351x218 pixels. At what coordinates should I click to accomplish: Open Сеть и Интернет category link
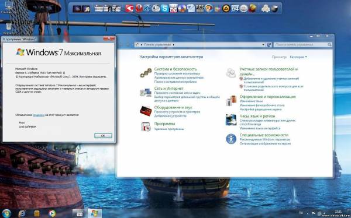(168, 89)
